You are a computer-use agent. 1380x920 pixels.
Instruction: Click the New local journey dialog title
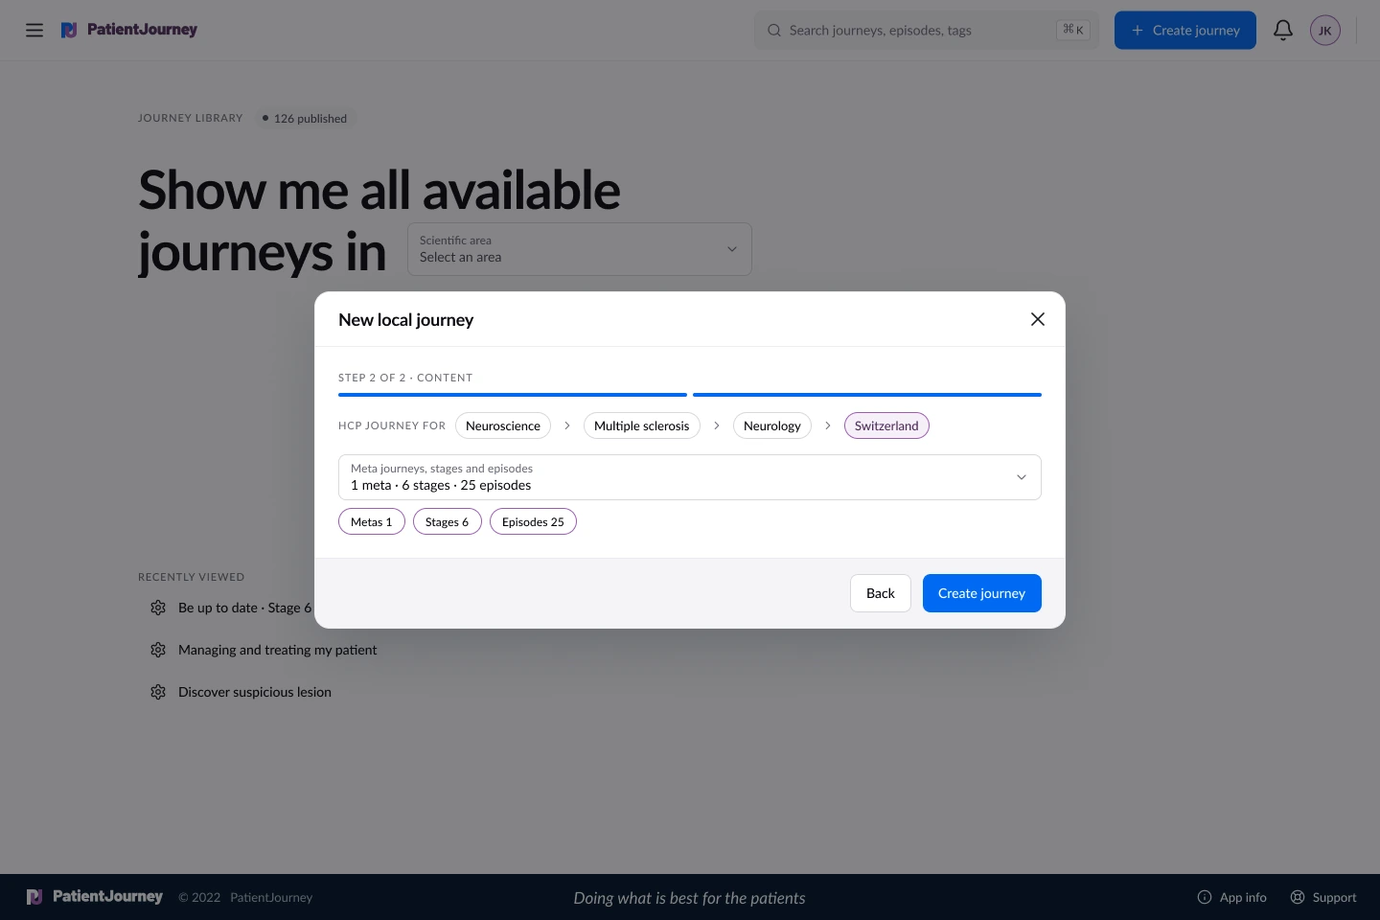(x=406, y=319)
